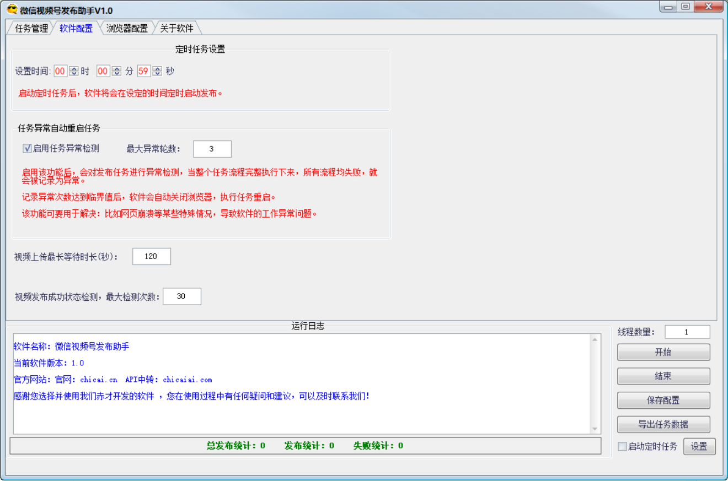
Task: Minimize the window
Action: [669, 7]
